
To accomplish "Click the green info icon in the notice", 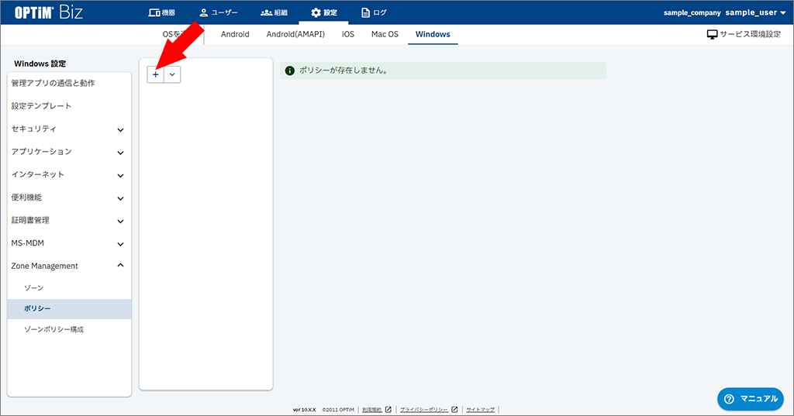I will click(x=290, y=70).
